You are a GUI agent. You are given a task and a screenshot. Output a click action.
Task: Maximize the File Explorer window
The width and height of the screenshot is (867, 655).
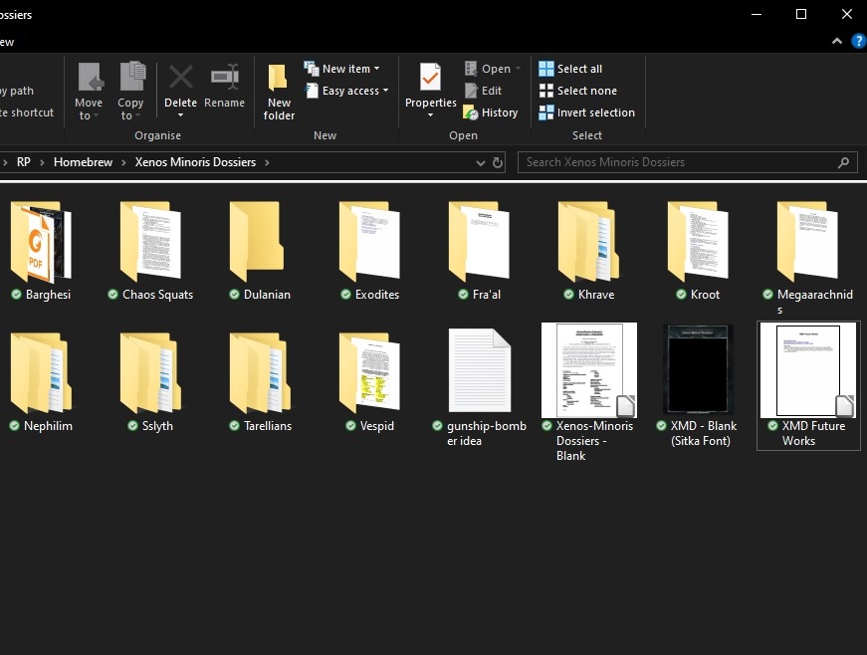[x=800, y=14]
